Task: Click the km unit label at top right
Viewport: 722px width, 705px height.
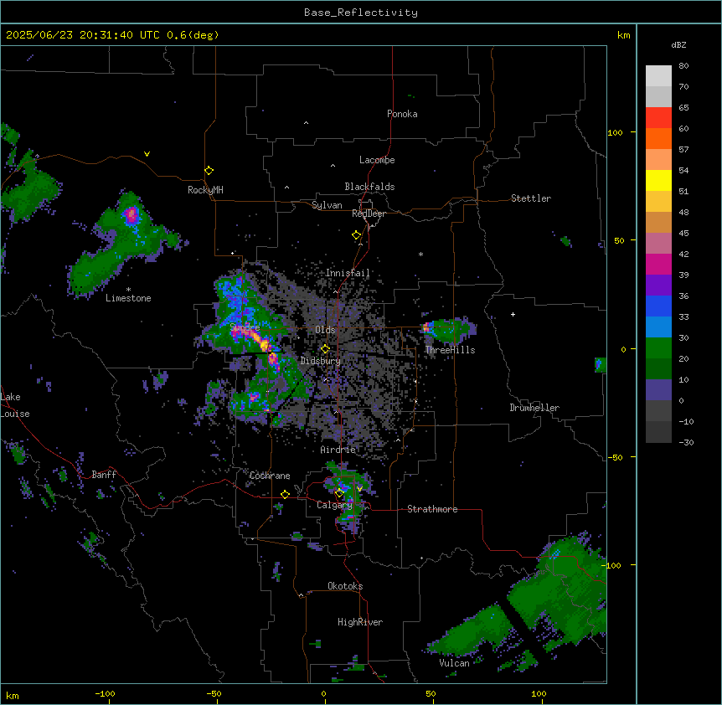Action: coord(624,35)
